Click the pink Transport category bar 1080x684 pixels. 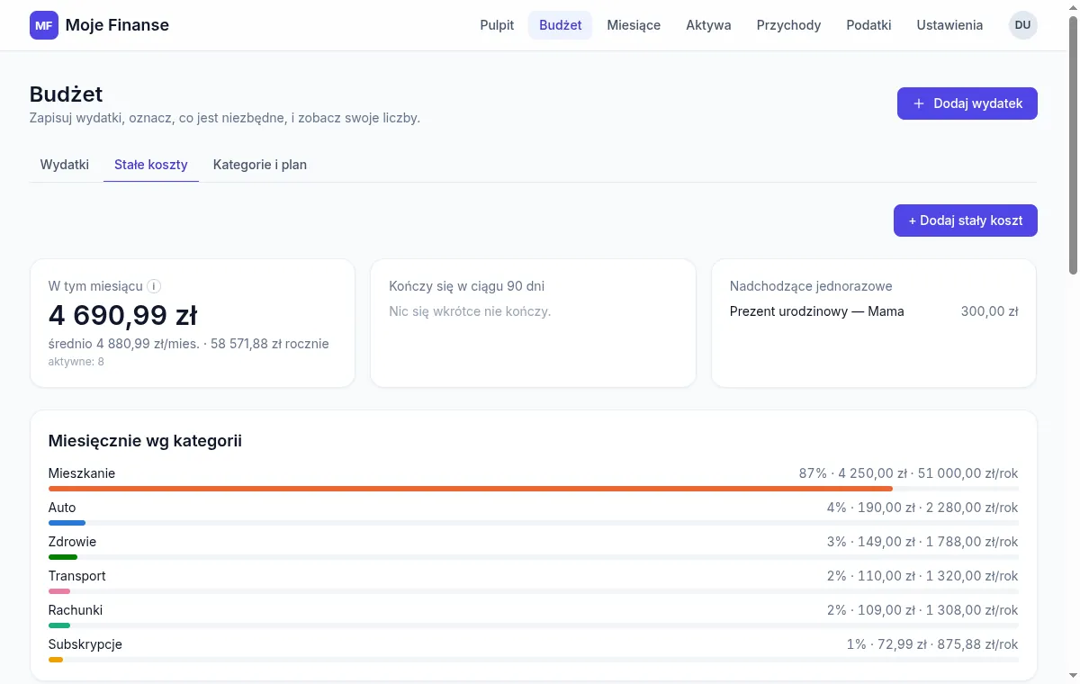pos(59,591)
